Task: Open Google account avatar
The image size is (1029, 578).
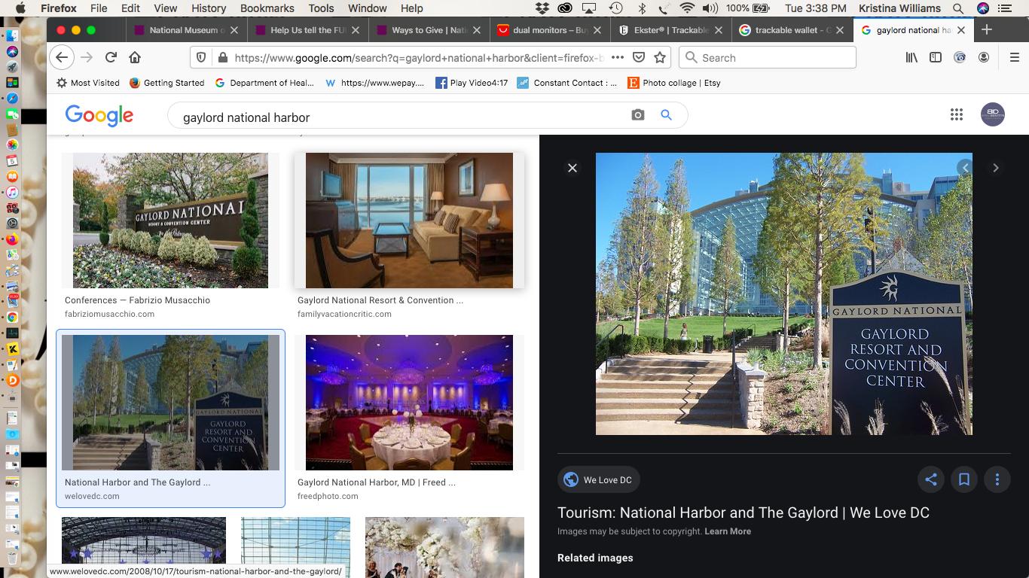Action: [993, 114]
